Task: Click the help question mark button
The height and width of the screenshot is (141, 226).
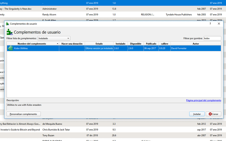Action: (x=210, y=24)
